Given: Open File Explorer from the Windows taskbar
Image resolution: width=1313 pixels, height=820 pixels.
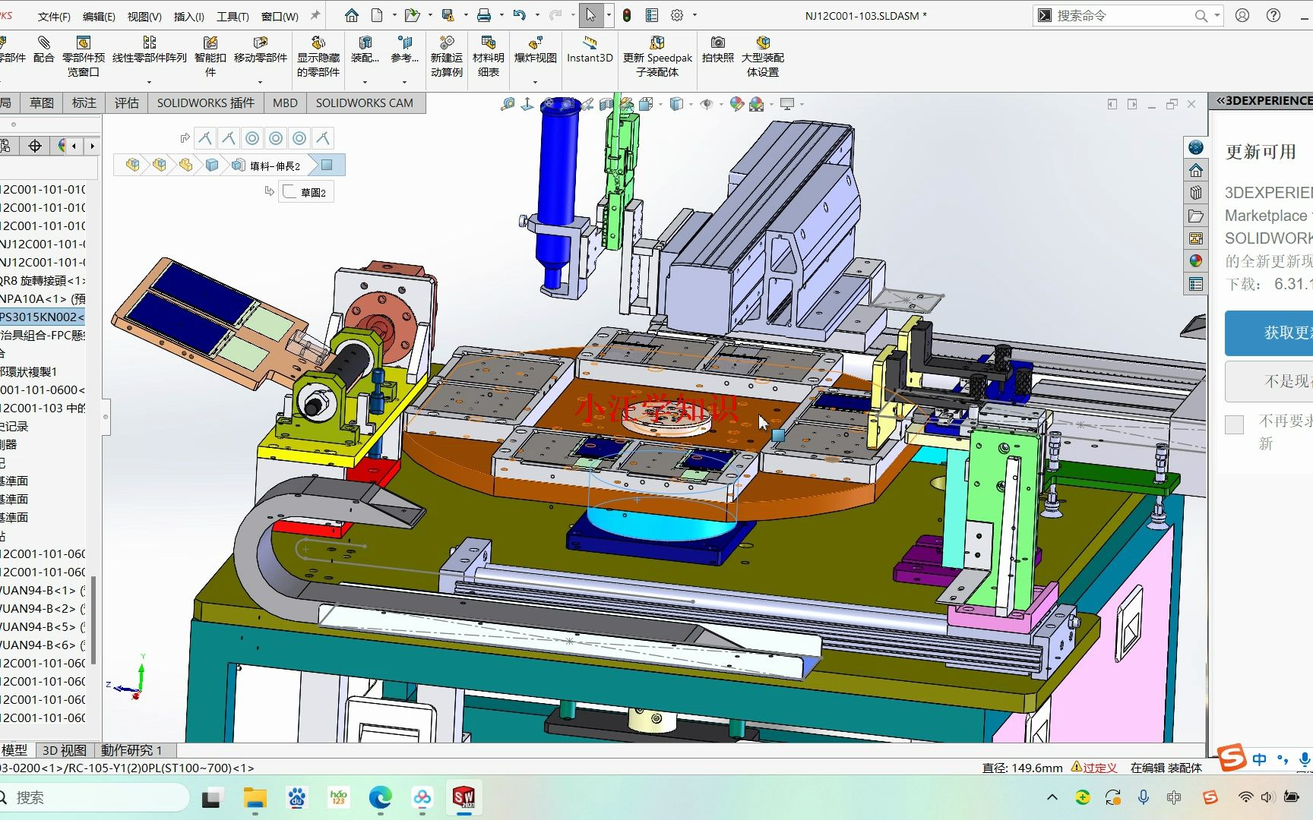Looking at the screenshot, I should pyautogui.click(x=255, y=797).
